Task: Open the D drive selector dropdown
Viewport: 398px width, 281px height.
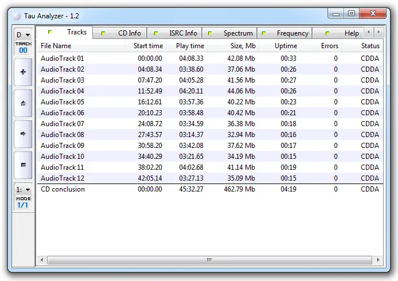Action: click(23, 34)
